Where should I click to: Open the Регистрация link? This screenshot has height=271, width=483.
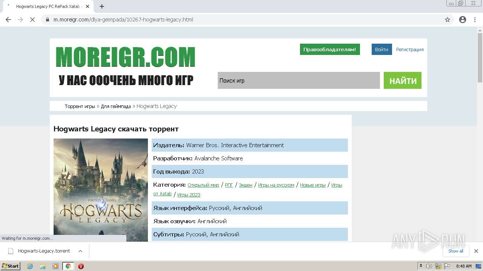coord(410,49)
